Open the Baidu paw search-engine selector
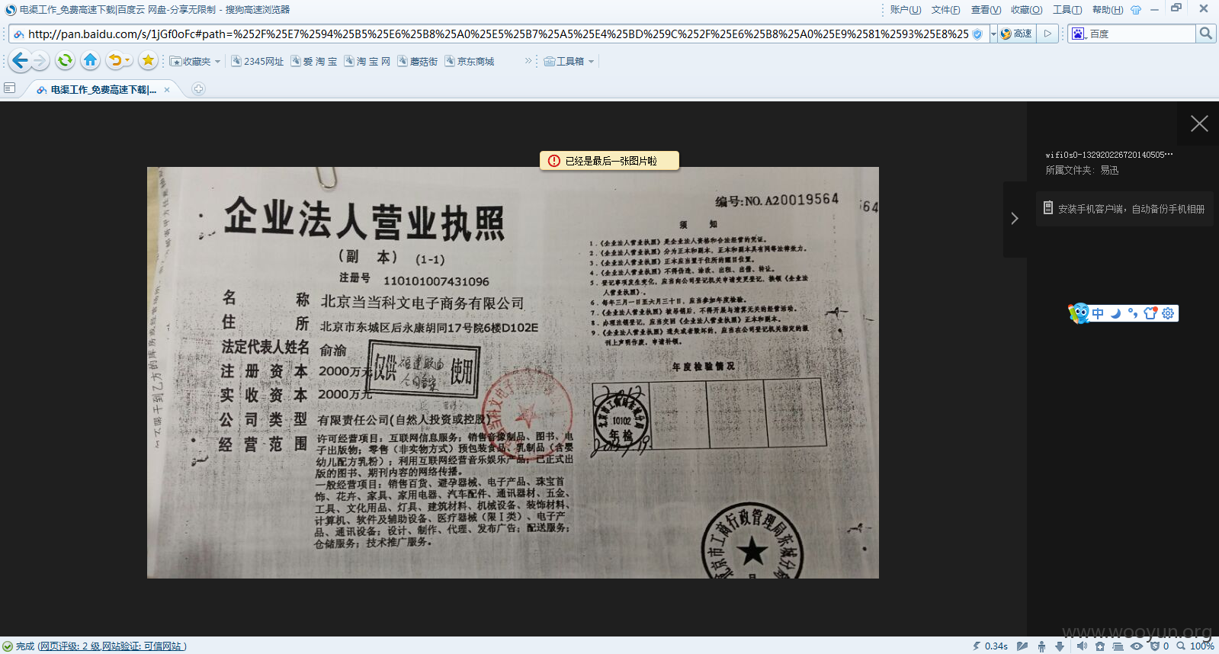The image size is (1219, 654). [1079, 34]
